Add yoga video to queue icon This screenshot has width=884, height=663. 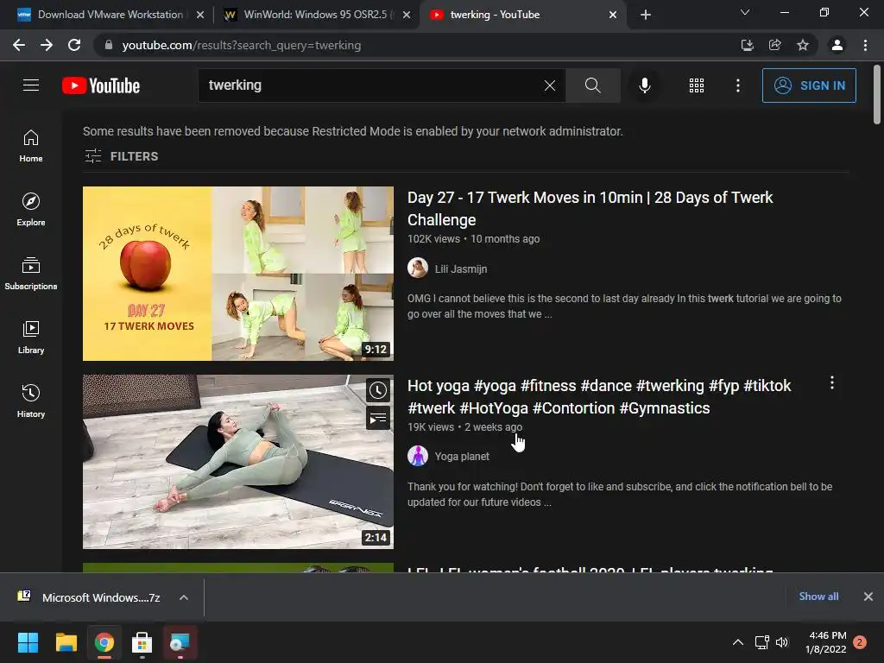click(x=378, y=419)
